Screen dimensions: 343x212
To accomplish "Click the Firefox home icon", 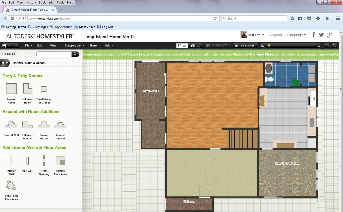I will (327, 18).
